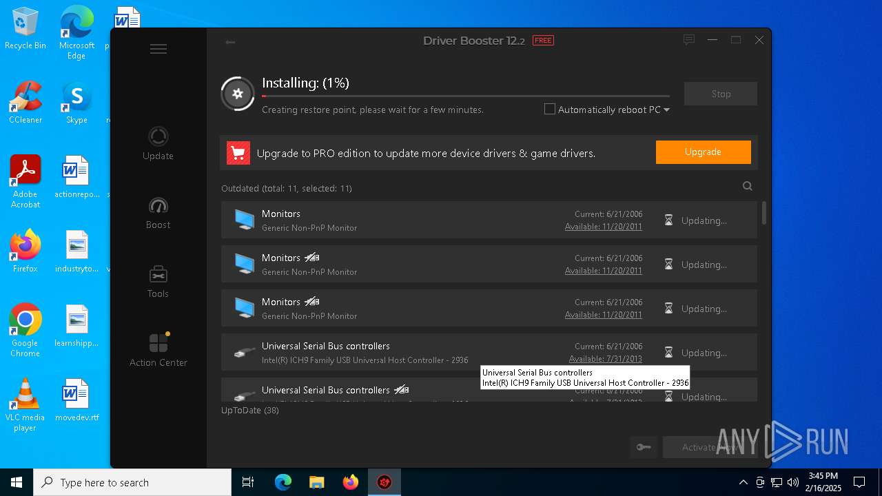
Task: Select the Outdated (total: 11, selected: 11) label
Action: point(287,188)
